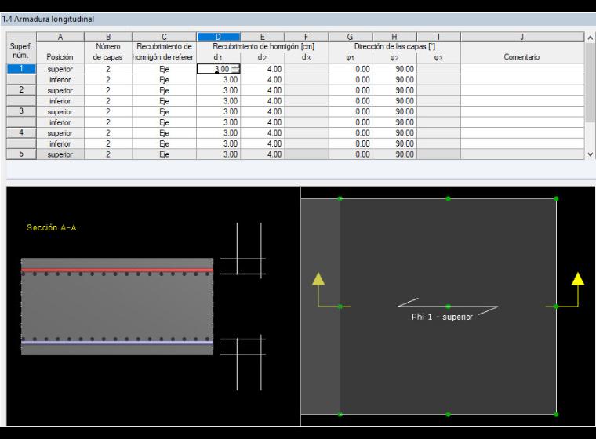
Task: Select surface row number 5
Action: [21, 154]
